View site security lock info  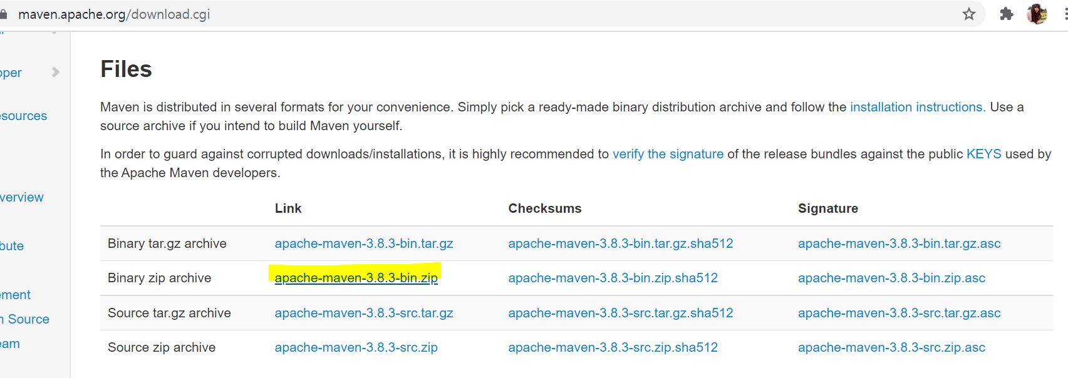coord(3,14)
